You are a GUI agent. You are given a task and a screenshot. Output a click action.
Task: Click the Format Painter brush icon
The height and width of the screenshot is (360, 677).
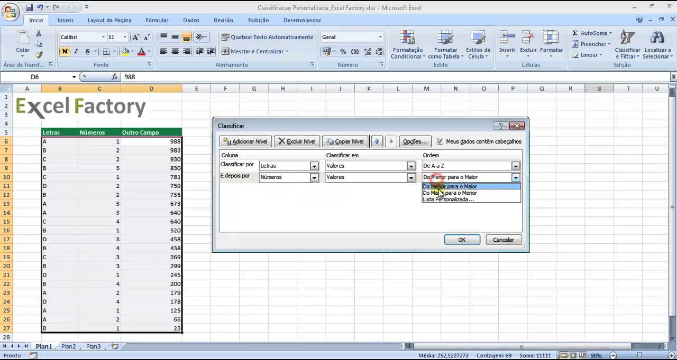[x=39, y=55]
